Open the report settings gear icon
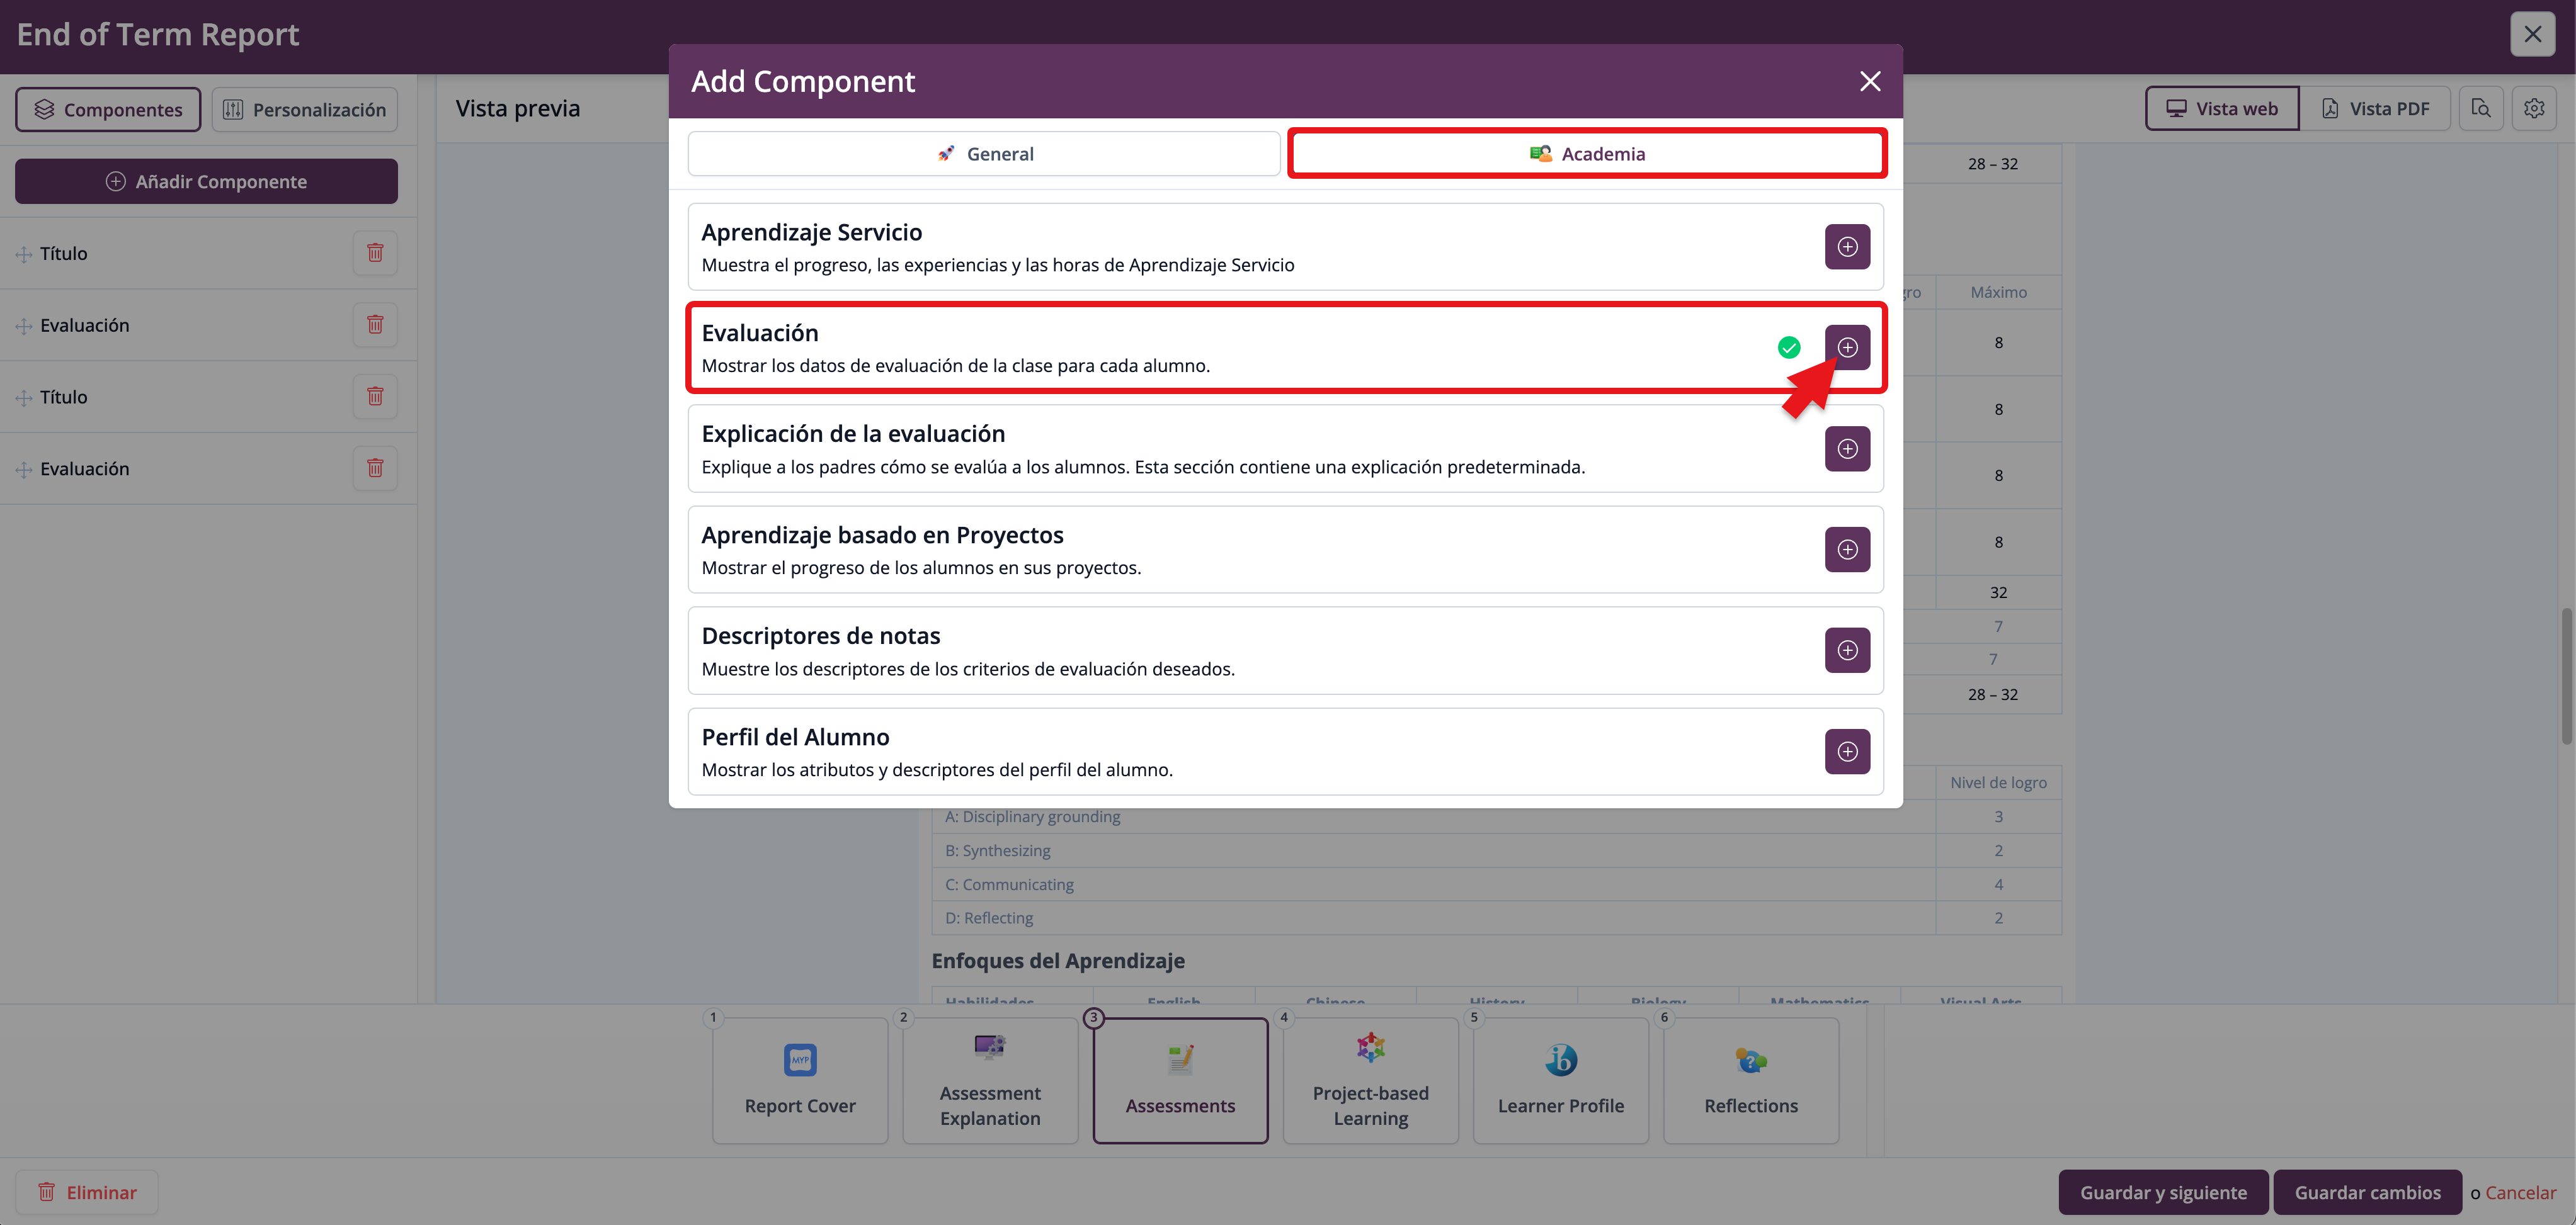This screenshot has width=2576, height=1225. point(2533,109)
